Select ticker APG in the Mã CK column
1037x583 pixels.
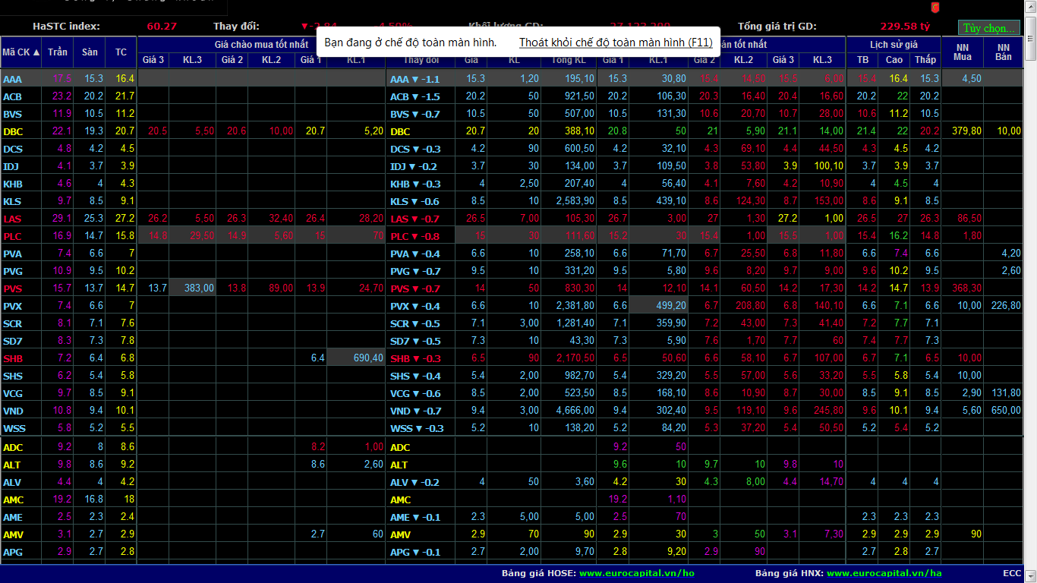tap(13, 552)
